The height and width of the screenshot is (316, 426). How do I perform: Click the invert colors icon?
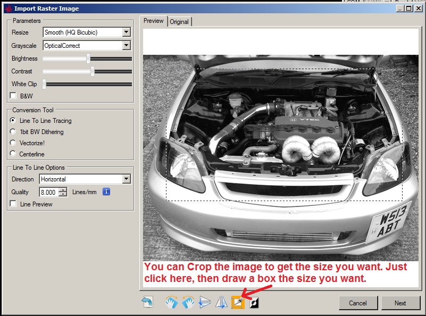click(x=254, y=302)
